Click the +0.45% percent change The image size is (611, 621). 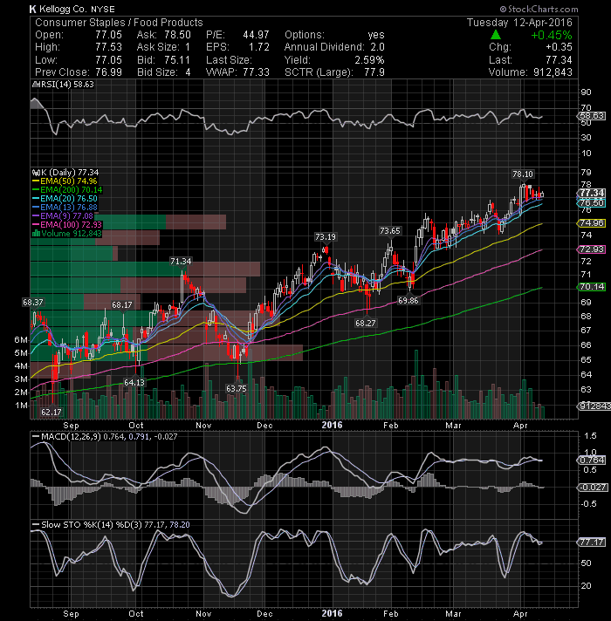pyautogui.click(x=551, y=35)
